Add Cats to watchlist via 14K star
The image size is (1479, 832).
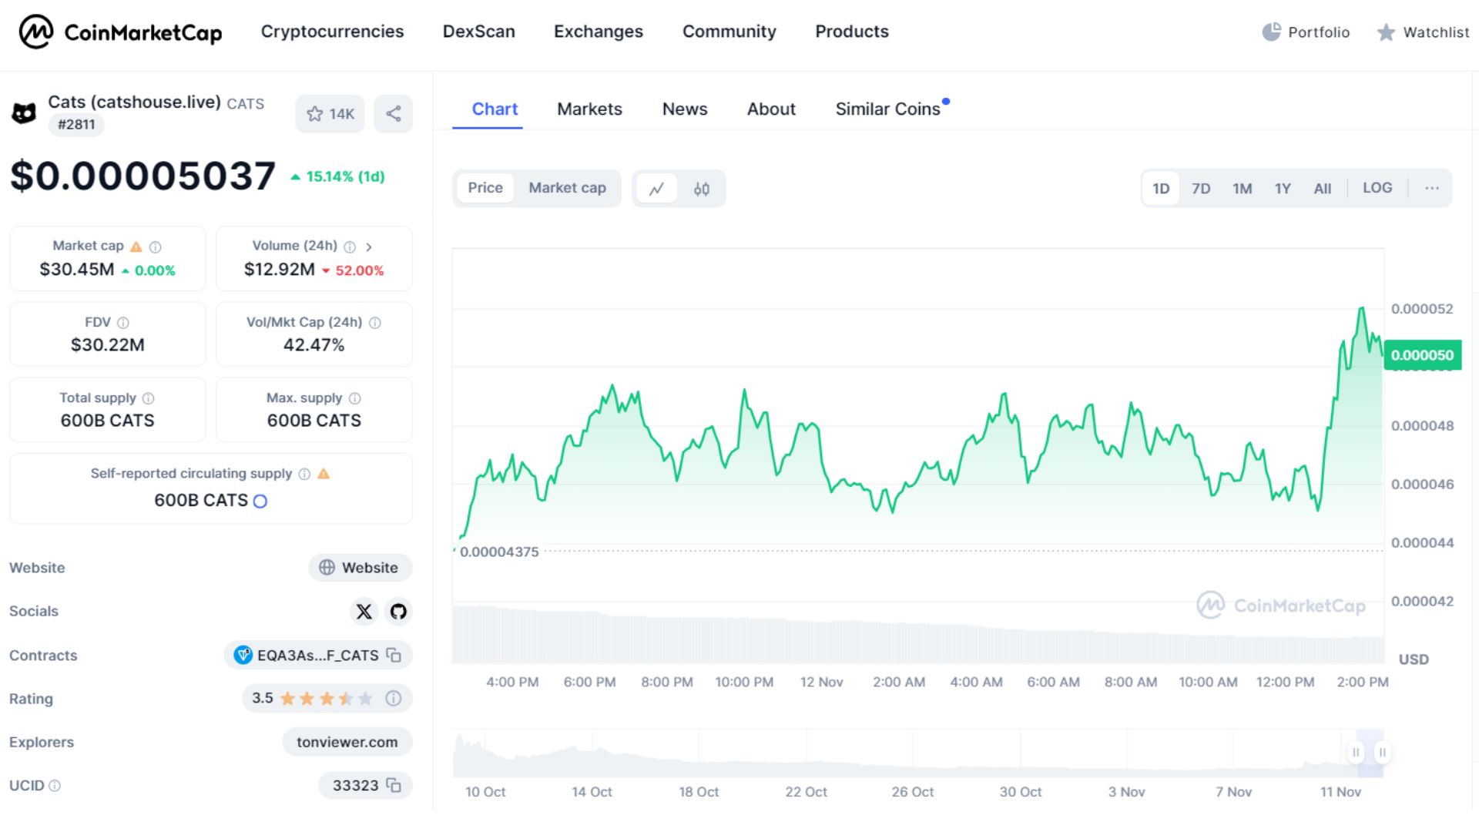pyautogui.click(x=330, y=114)
